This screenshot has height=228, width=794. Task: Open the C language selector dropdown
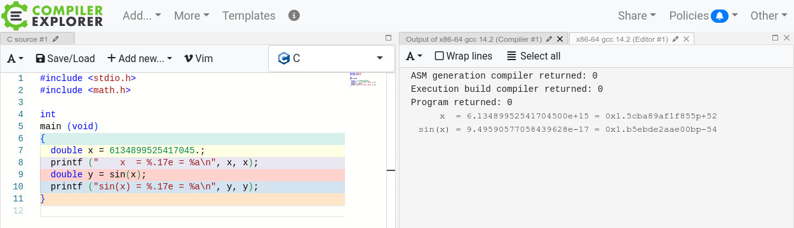pos(330,58)
